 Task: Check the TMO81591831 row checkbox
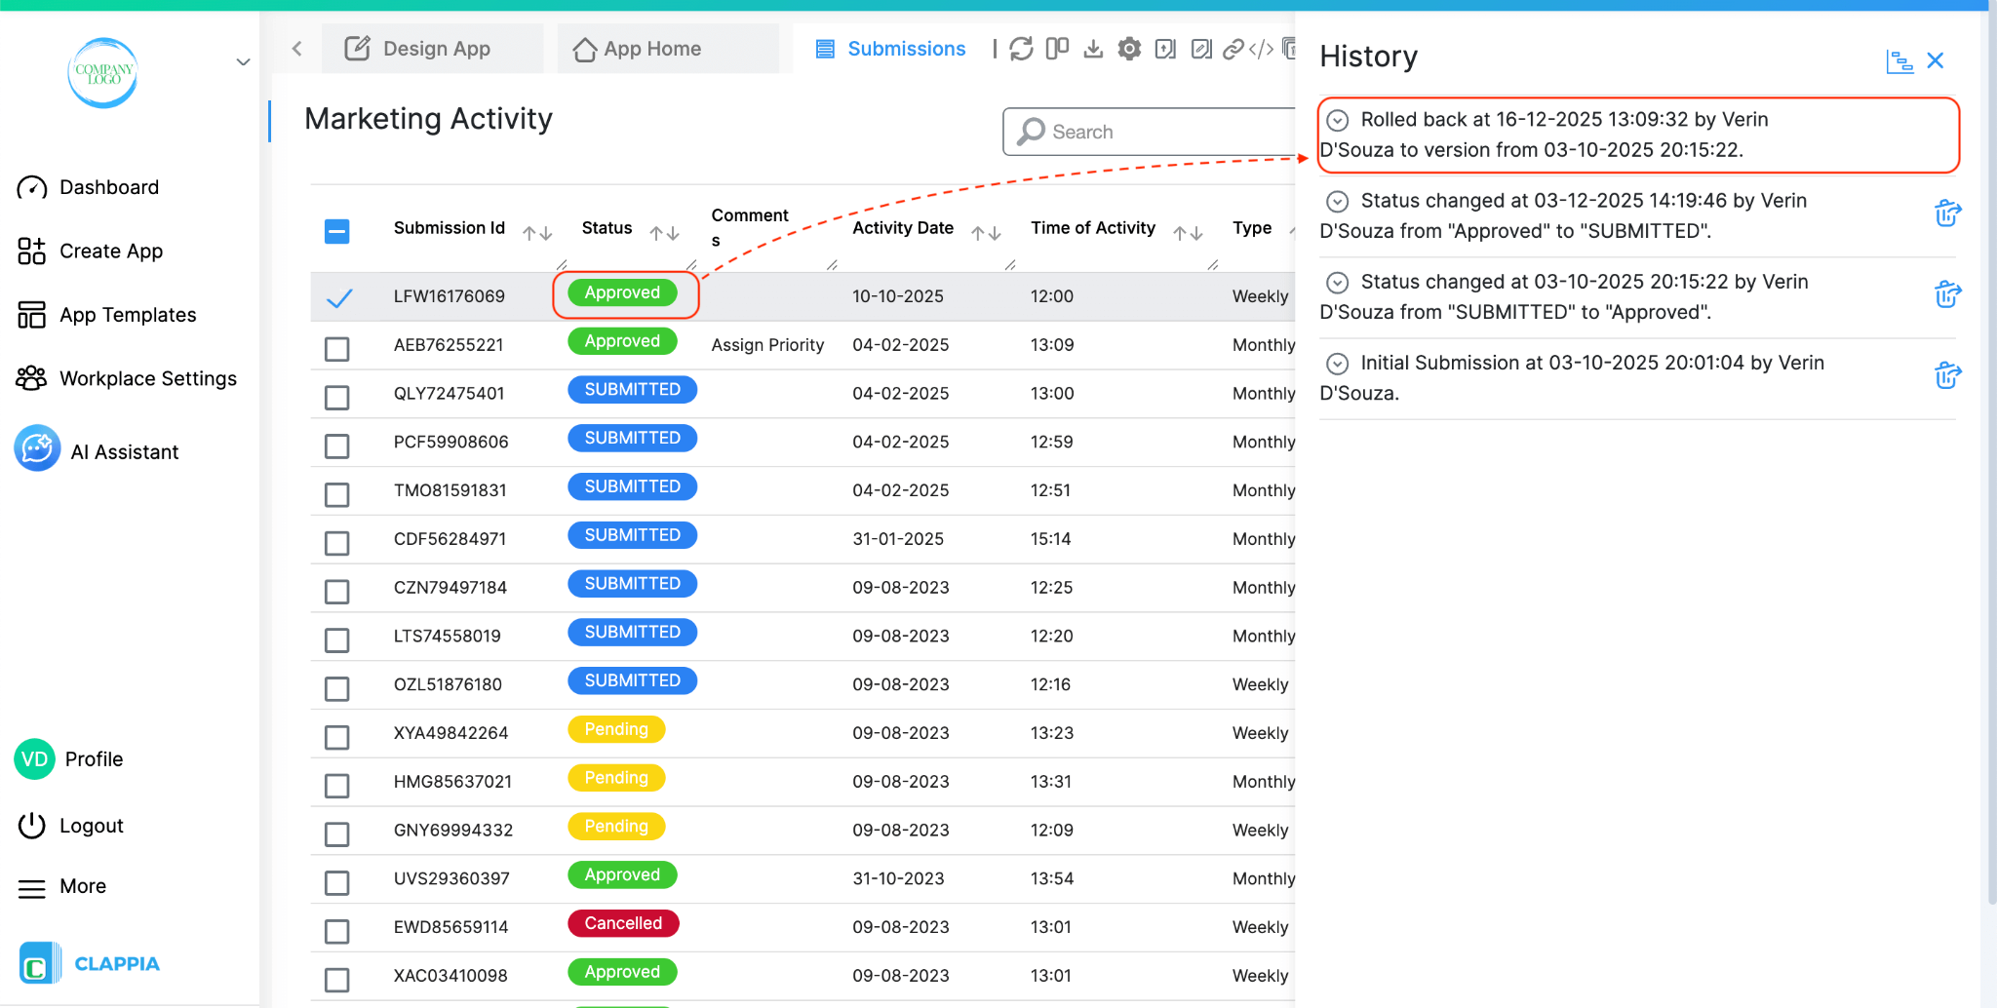point(337,495)
